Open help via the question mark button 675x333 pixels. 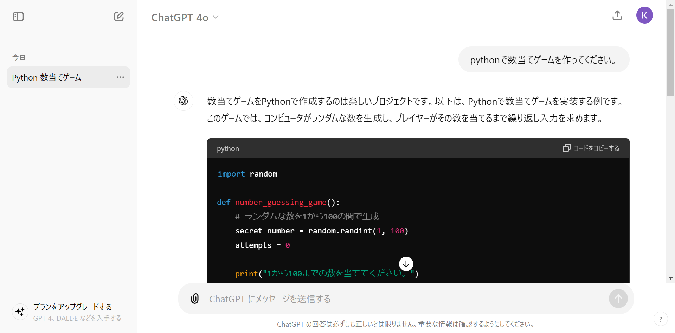[x=661, y=319]
